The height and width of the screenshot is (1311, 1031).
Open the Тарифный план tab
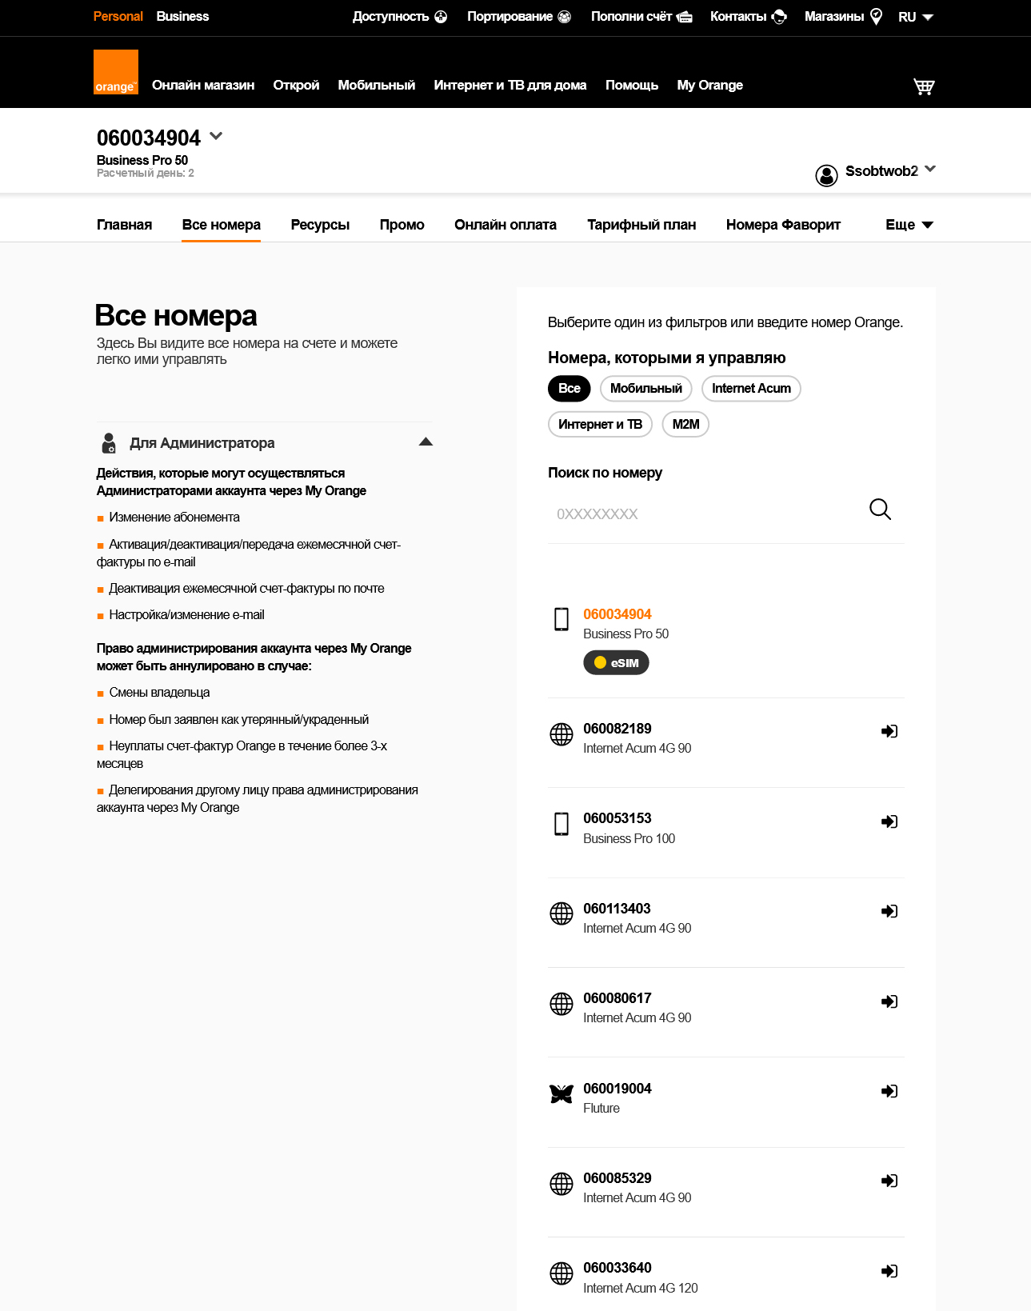641,225
